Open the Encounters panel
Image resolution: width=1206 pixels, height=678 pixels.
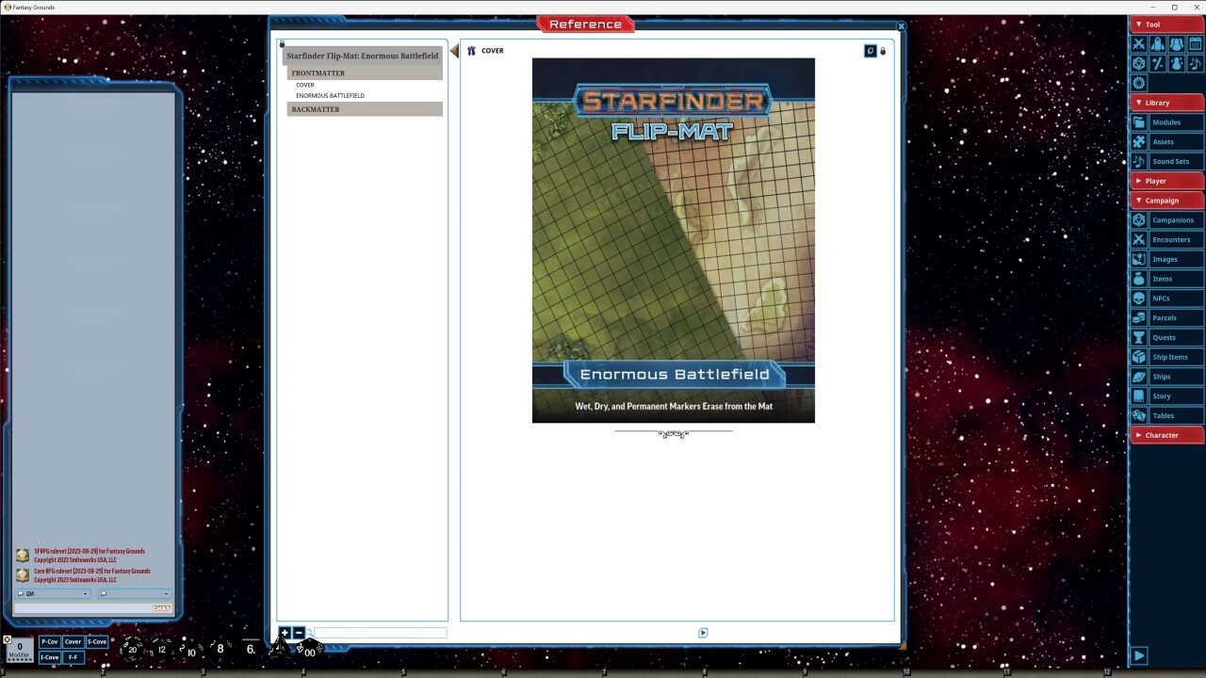point(1171,239)
